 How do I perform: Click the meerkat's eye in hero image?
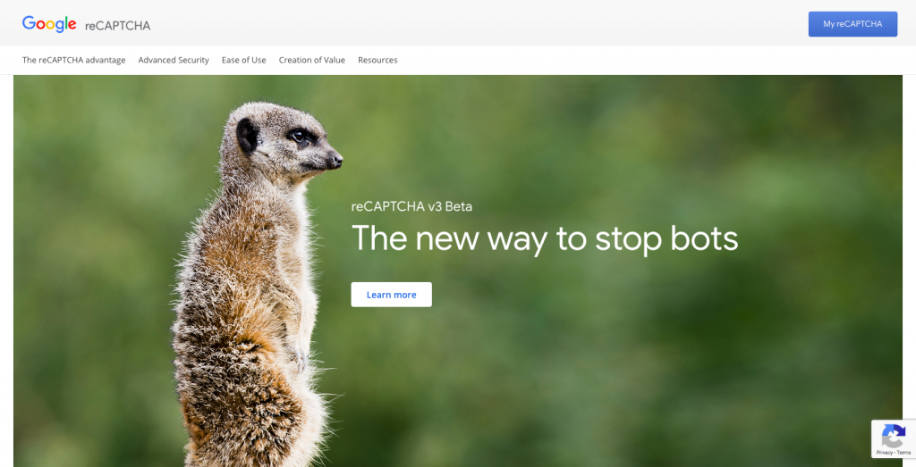pos(299,136)
